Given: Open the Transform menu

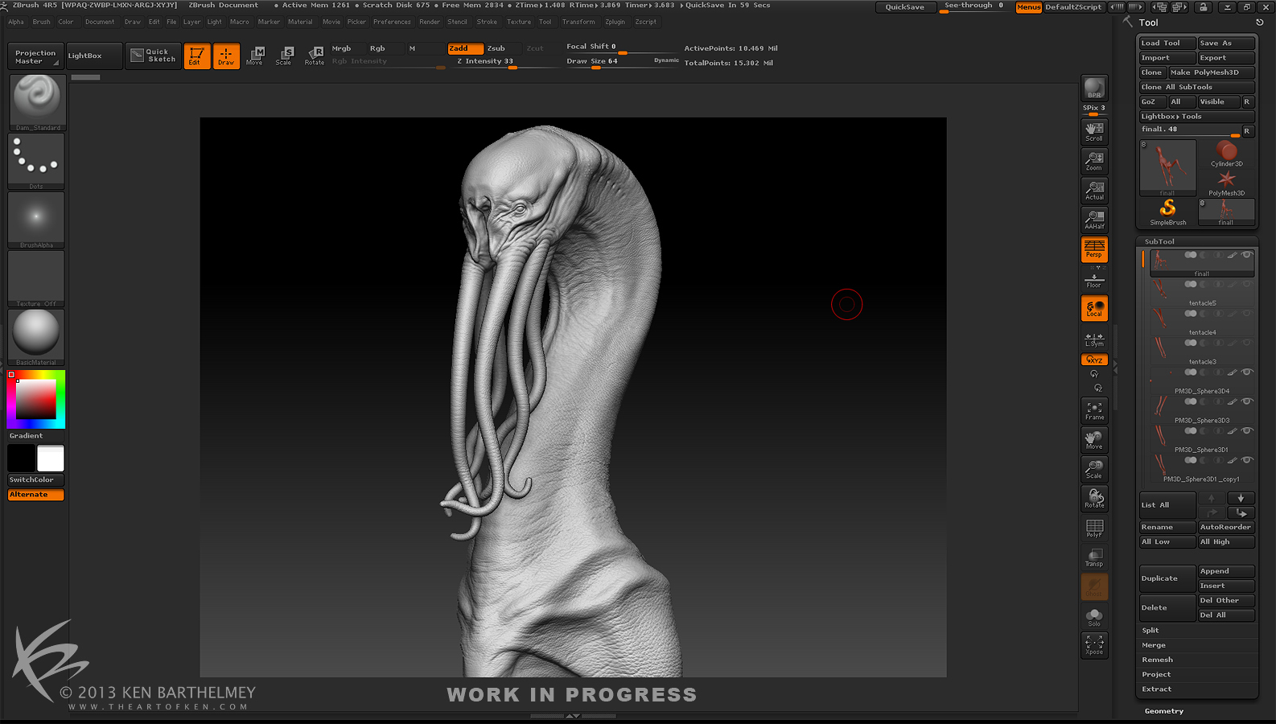Looking at the screenshot, I should 578,22.
